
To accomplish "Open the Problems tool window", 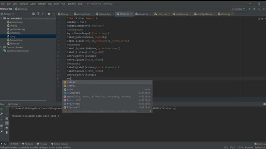I will click(x=28, y=144).
